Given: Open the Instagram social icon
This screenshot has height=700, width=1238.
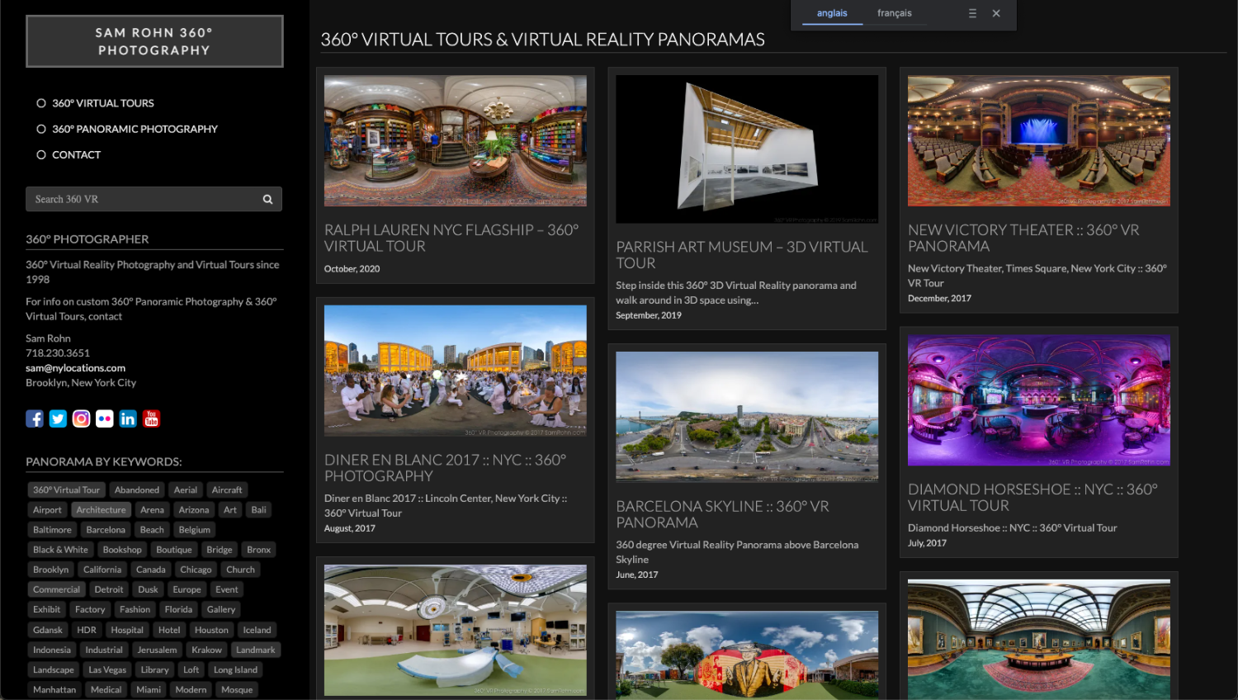Looking at the screenshot, I should pyautogui.click(x=81, y=419).
